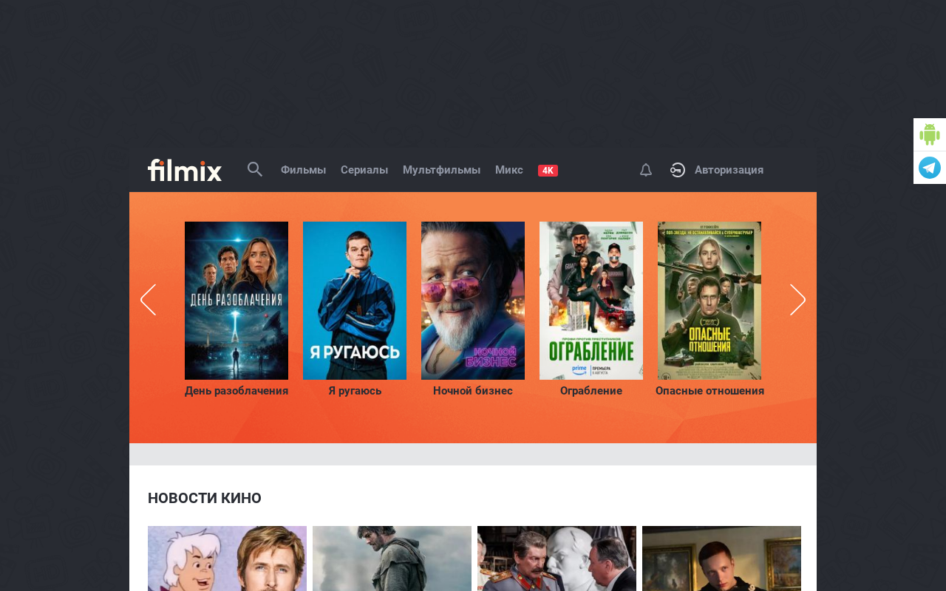The width and height of the screenshot is (946, 591).
Task: Open the Android app icon
Action: click(930, 134)
